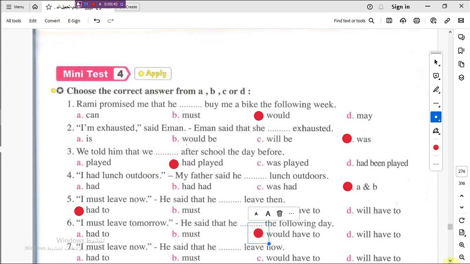This screenshot has height=264, width=470.
Task: Delete the selected annotation with trash icon
Action: tap(279, 213)
